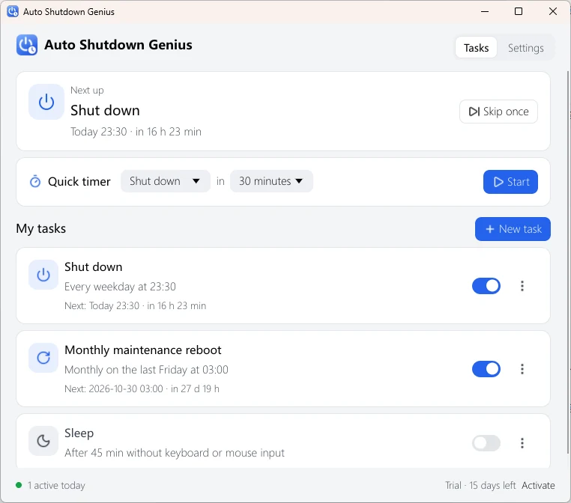Image resolution: width=571 pixels, height=503 pixels.
Task: Maximize the Auto Shutdown Genius window
Action: [x=519, y=12]
